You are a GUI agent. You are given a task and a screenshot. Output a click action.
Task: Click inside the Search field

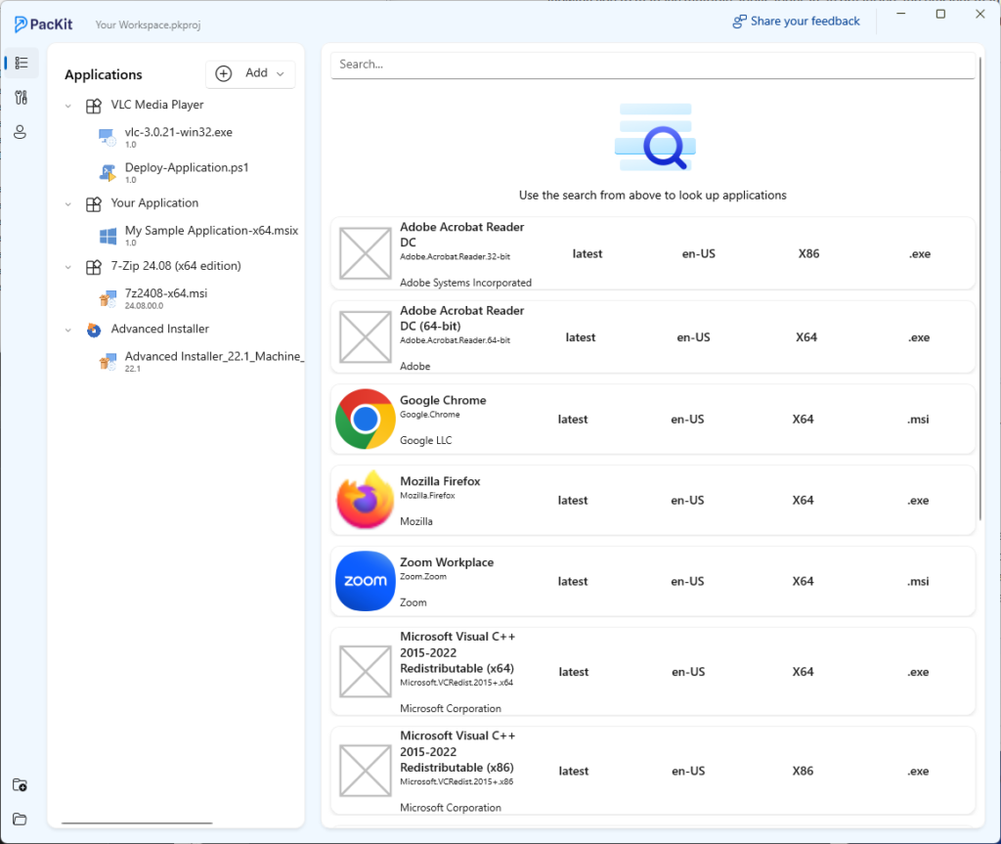[x=652, y=66]
